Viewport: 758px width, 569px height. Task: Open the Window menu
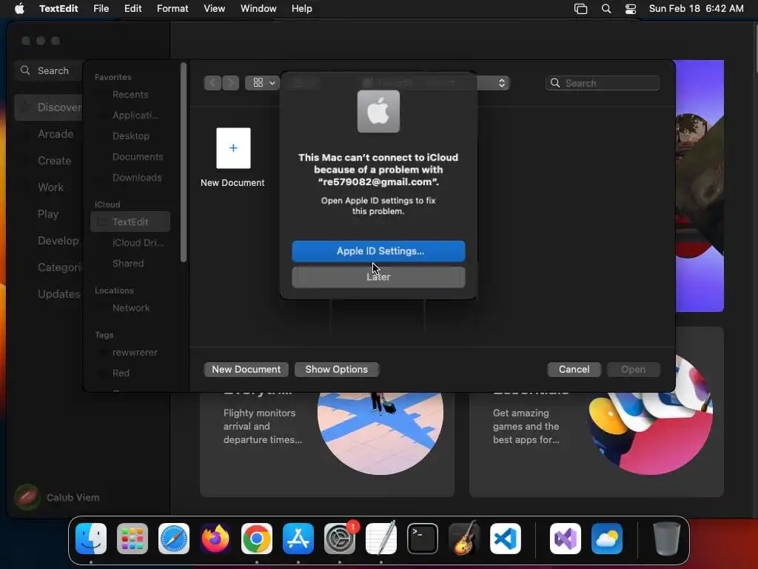(x=258, y=8)
